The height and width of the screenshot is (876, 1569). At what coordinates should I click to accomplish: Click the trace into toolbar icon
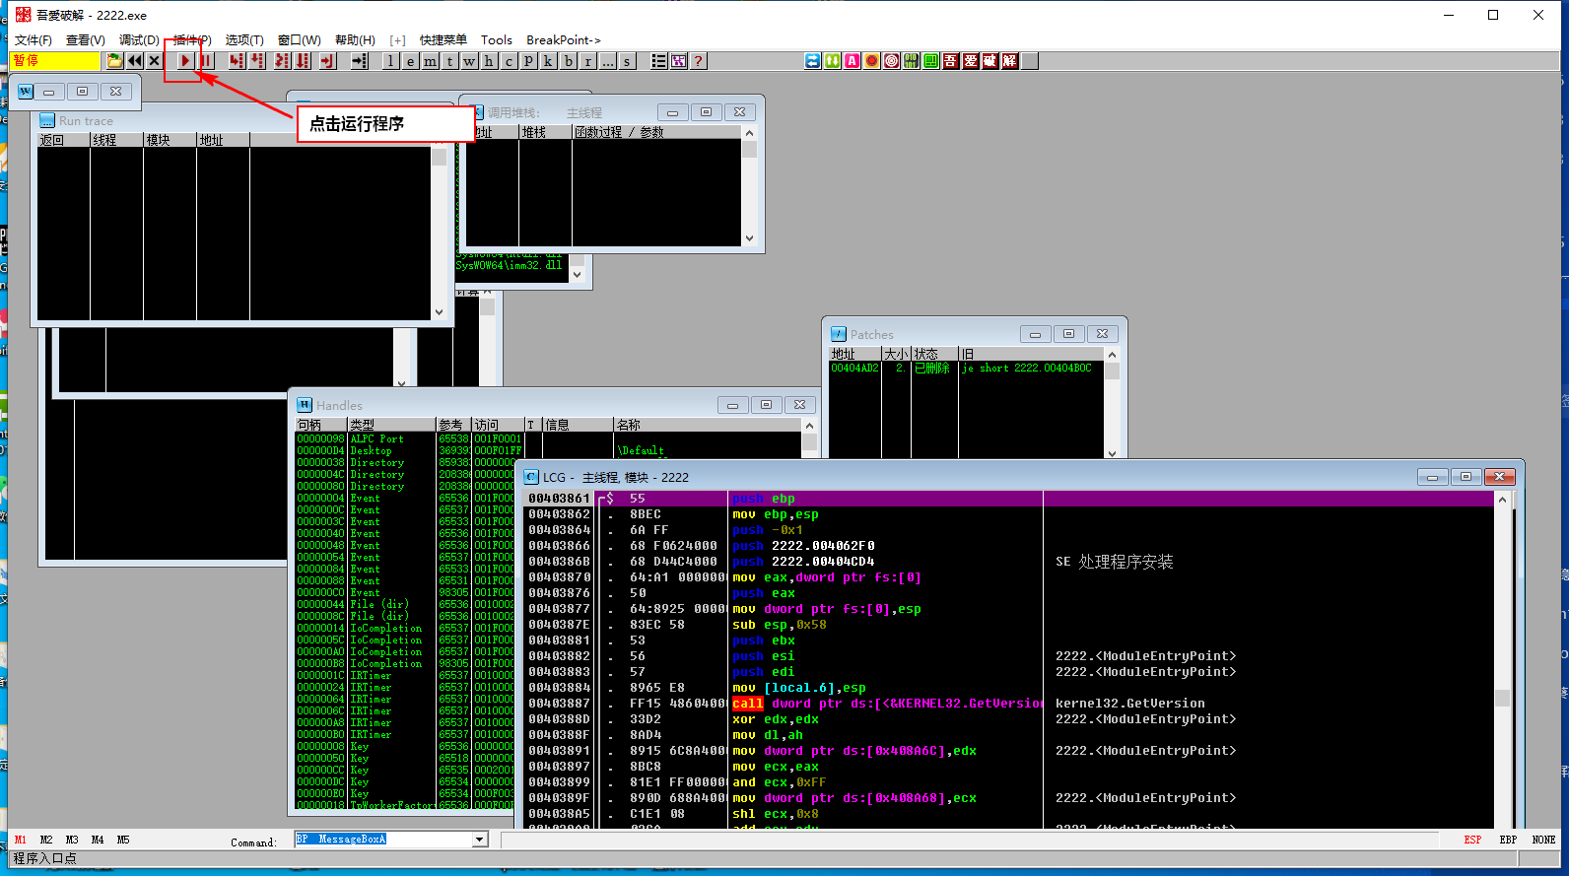pyautogui.click(x=282, y=61)
